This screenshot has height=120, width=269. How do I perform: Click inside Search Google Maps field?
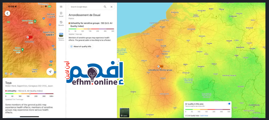(86, 7)
